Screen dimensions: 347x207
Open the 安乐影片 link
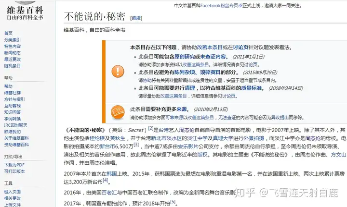pyautogui.click(x=188, y=146)
